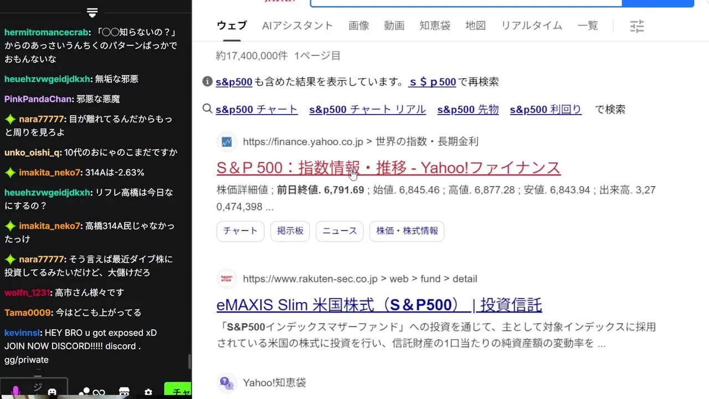The width and height of the screenshot is (709, 399).
Task: Open the 一覧 tab
Action: click(588, 25)
